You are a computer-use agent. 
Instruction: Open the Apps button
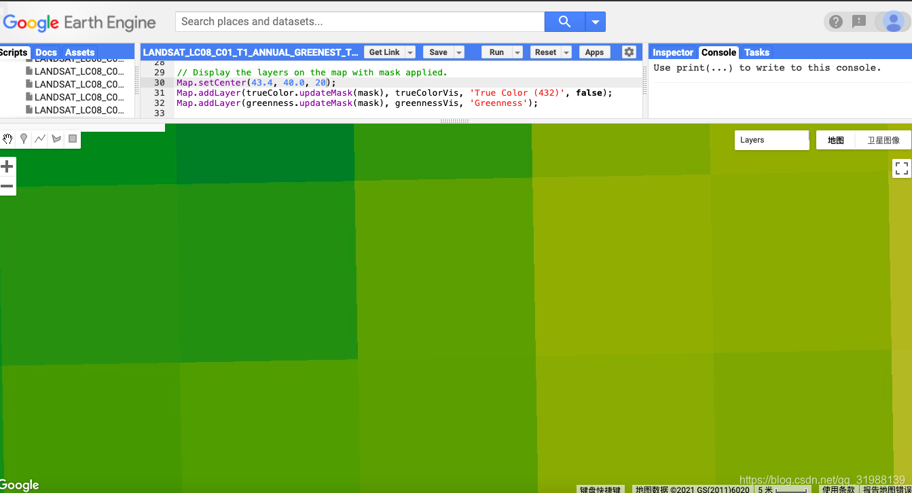point(594,52)
